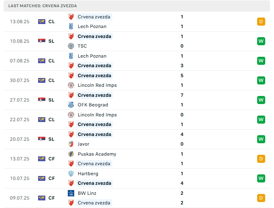Click the OFK Beograd club crest

71,105
